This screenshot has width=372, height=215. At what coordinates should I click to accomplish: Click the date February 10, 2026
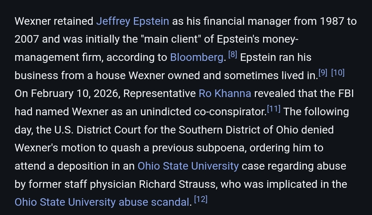click(x=75, y=94)
